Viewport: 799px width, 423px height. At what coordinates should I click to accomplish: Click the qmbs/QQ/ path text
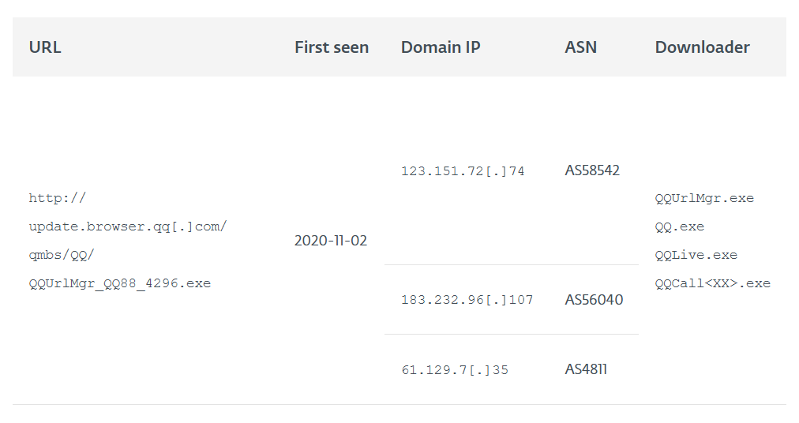[x=62, y=255]
